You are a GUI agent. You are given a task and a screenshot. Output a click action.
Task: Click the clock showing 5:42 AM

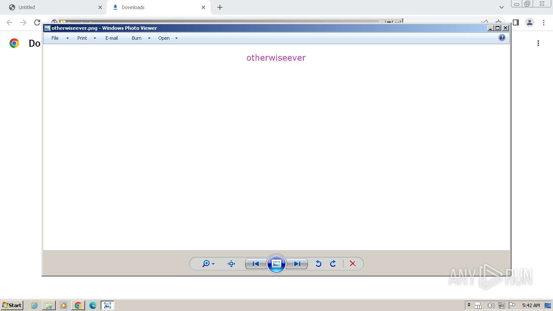tap(531, 305)
